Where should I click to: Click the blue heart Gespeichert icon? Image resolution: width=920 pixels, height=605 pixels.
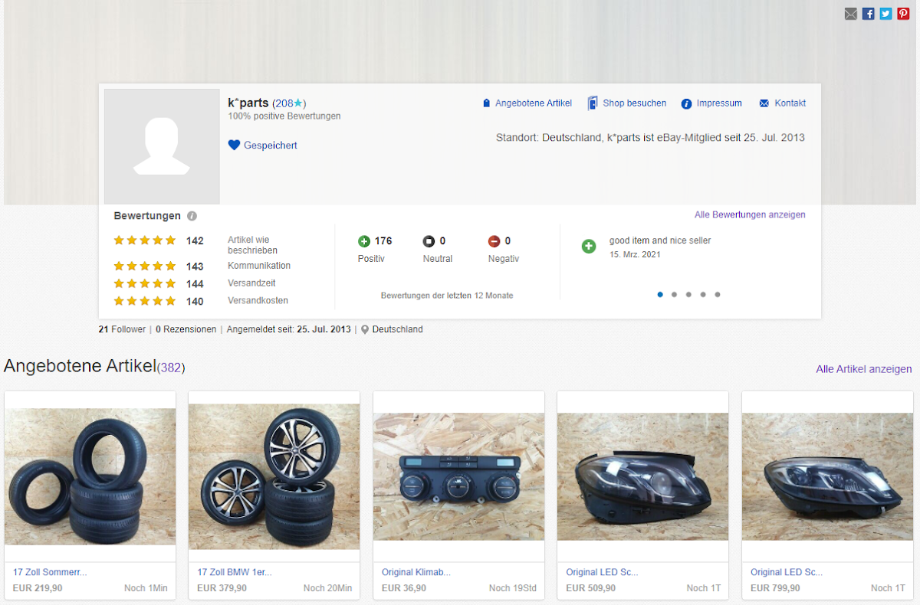pyautogui.click(x=234, y=145)
